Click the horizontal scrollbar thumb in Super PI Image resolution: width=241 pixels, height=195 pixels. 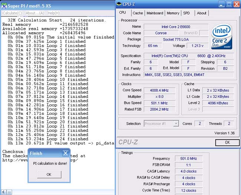tap(9, 192)
